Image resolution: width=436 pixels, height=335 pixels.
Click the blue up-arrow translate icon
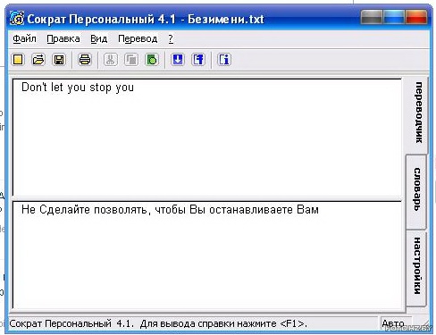[198, 60]
